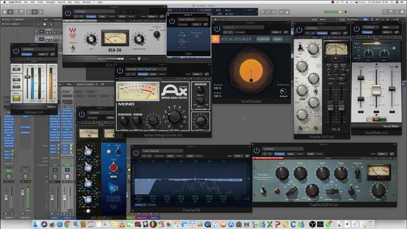Bypass the CLA-2A plugin with its power button
This screenshot has height=229, width=407.
[68, 13]
